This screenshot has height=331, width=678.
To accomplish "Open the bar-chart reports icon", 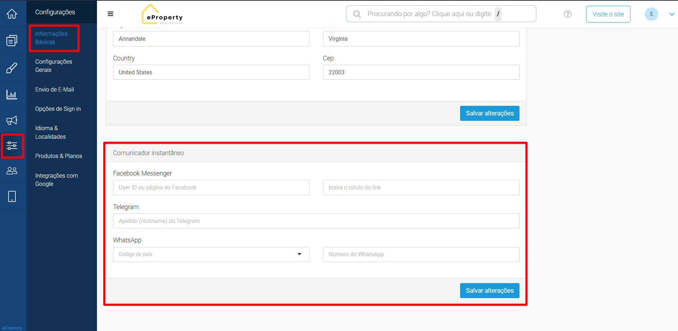I will point(12,94).
